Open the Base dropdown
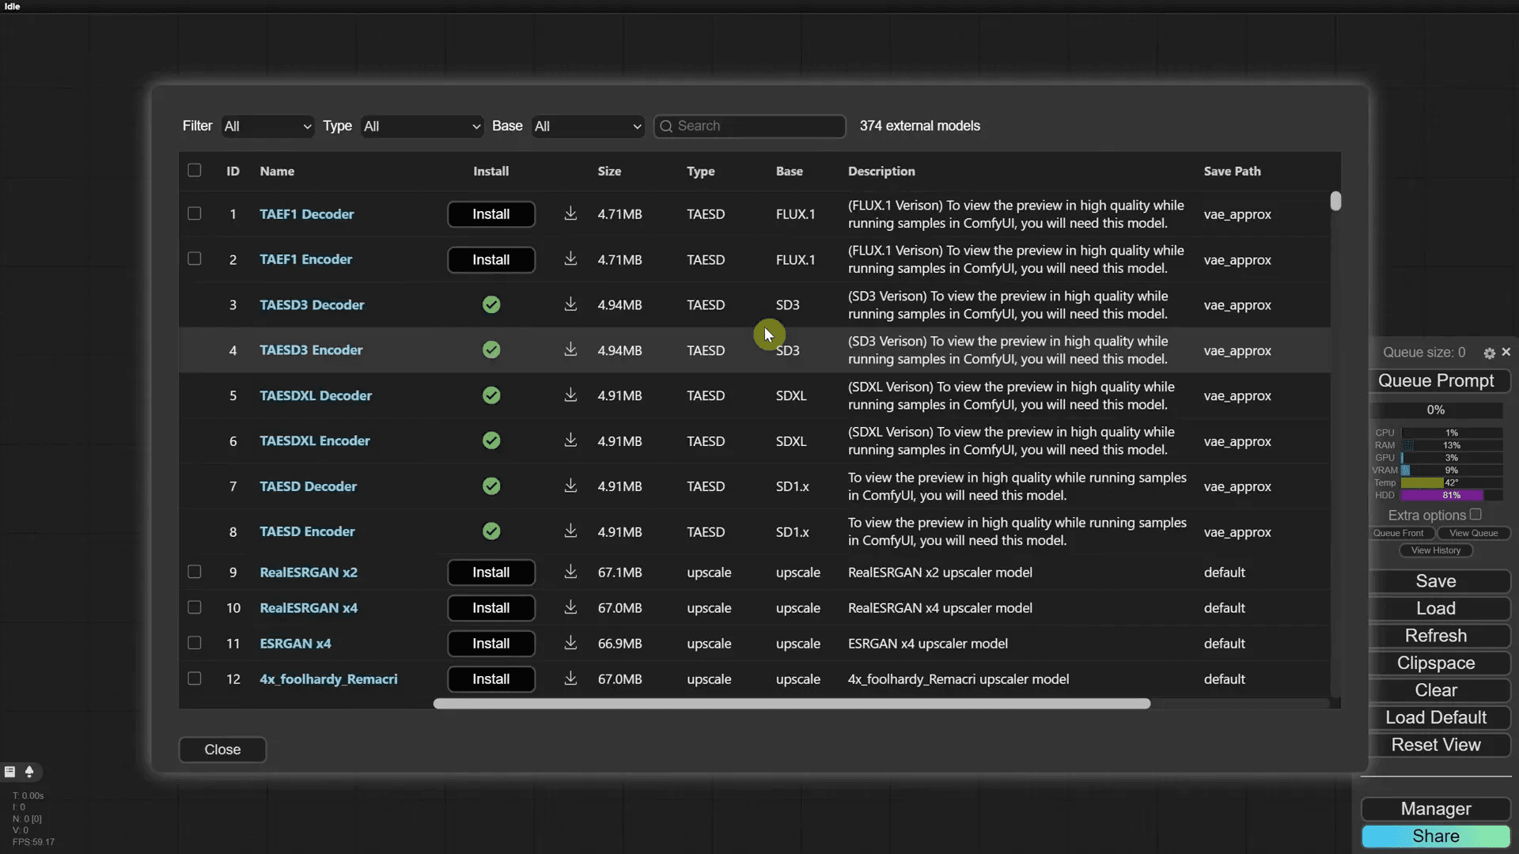 588,127
